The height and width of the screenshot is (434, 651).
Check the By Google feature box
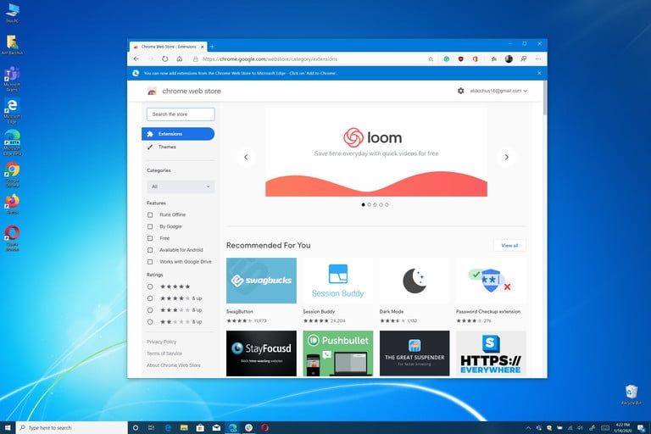150,226
